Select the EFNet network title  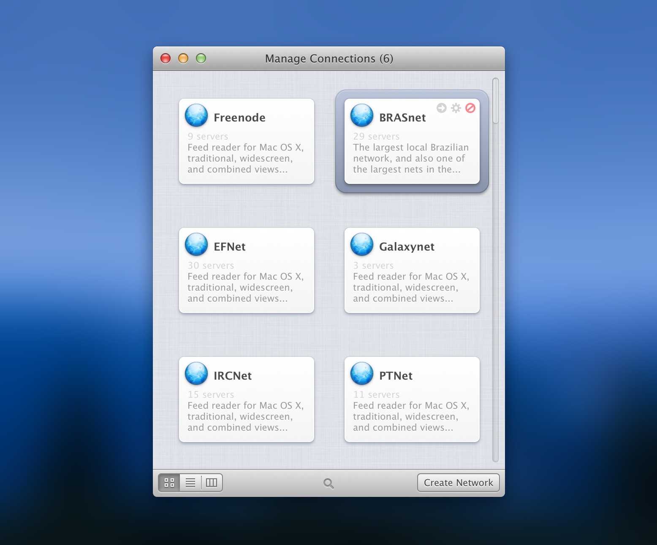230,247
